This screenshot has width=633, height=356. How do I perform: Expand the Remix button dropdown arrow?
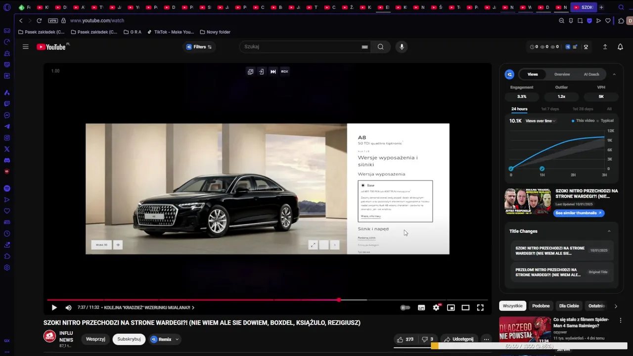coord(177,339)
